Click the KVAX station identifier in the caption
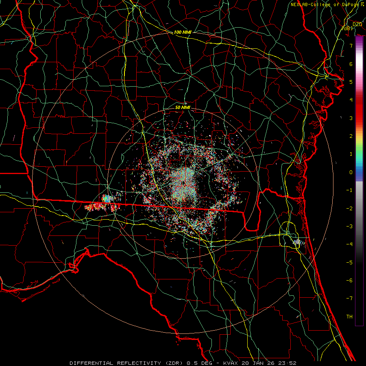The image size is (366, 366). [231, 363]
